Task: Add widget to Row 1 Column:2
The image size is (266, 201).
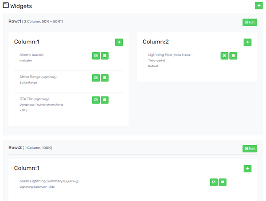Action: (247, 42)
